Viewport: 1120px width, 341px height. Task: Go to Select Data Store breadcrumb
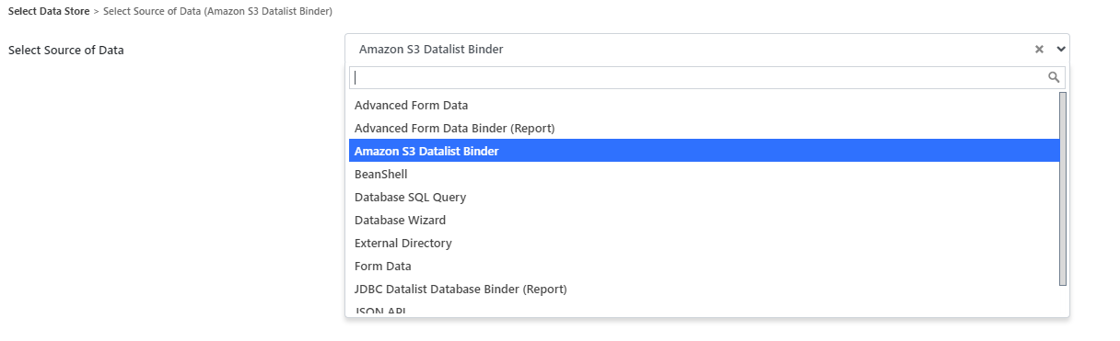(x=49, y=11)
